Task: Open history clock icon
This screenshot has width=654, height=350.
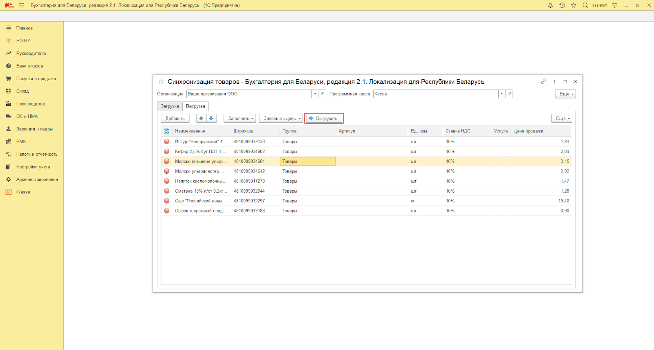Action: (562, 5)
